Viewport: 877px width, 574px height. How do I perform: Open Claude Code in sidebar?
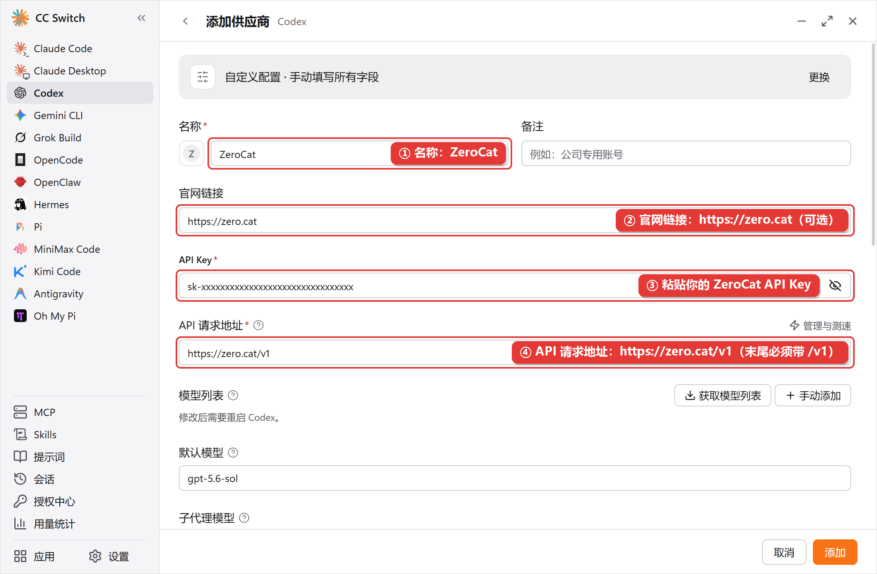pos(80,49)
